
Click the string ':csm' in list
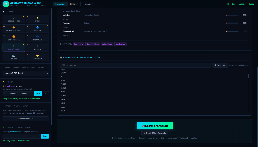pos(63,107)
